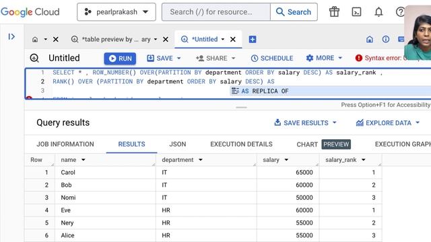Image resolution: width=431 pixels, height=242 pixels.
Task: Switch to RESULTS tab
Action: tap(132, 144)
